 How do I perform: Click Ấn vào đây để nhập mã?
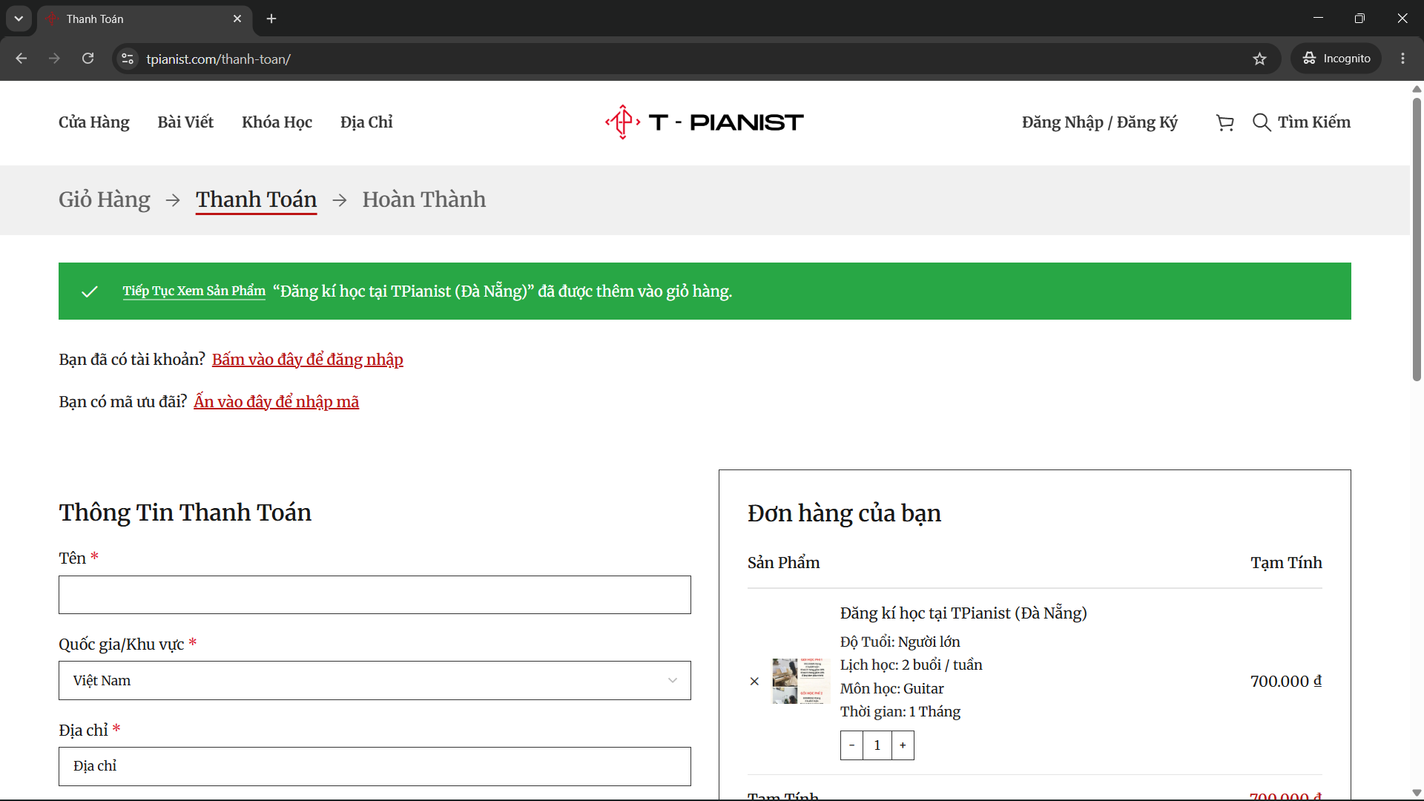pyautogui.click(x=277, y=402)
